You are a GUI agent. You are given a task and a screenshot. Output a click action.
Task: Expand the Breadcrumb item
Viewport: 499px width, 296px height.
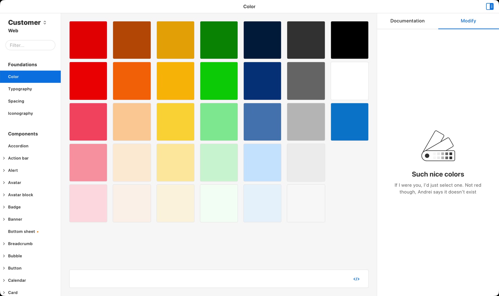pos(4,244)
